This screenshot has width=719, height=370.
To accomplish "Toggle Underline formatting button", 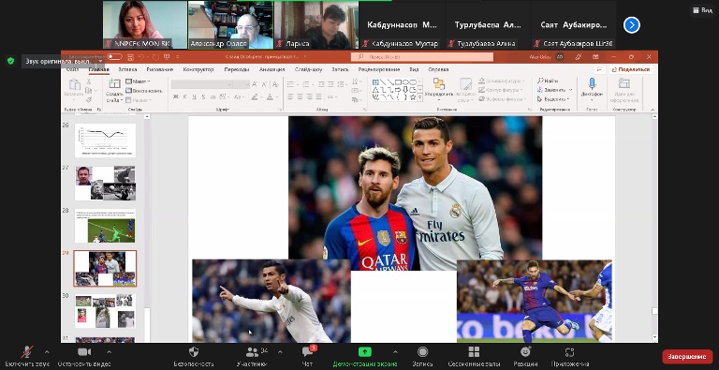I will [x=195, y=96].
